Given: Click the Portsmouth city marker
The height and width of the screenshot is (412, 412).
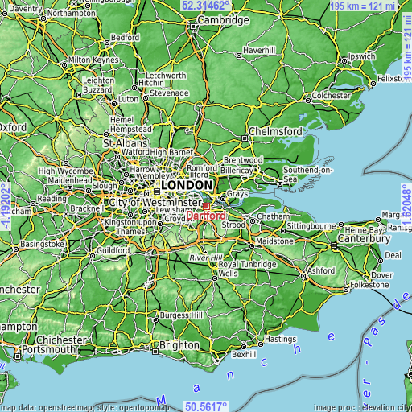Looking at the screenshot, I should coord(18,356).
